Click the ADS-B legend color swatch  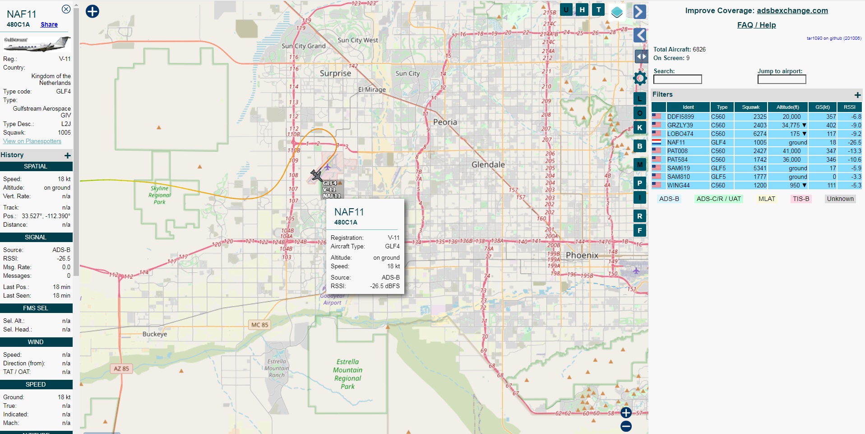click(669, 199)
